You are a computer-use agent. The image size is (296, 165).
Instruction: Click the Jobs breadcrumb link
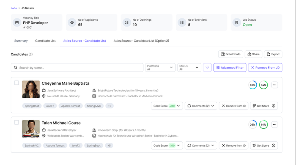click(x=13, y=8)
